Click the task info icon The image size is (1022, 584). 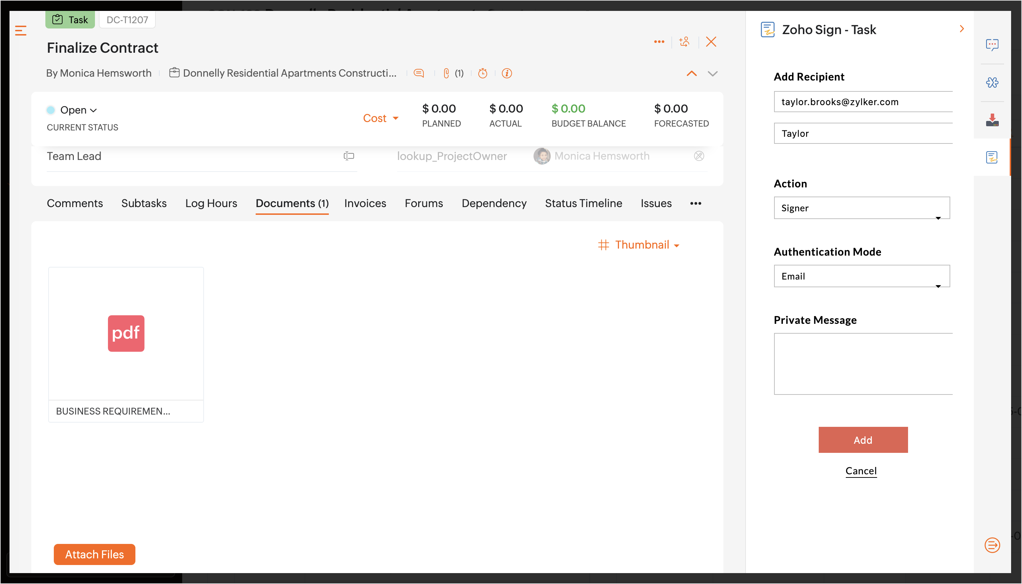pyautogui.click(x=506, y=73)
